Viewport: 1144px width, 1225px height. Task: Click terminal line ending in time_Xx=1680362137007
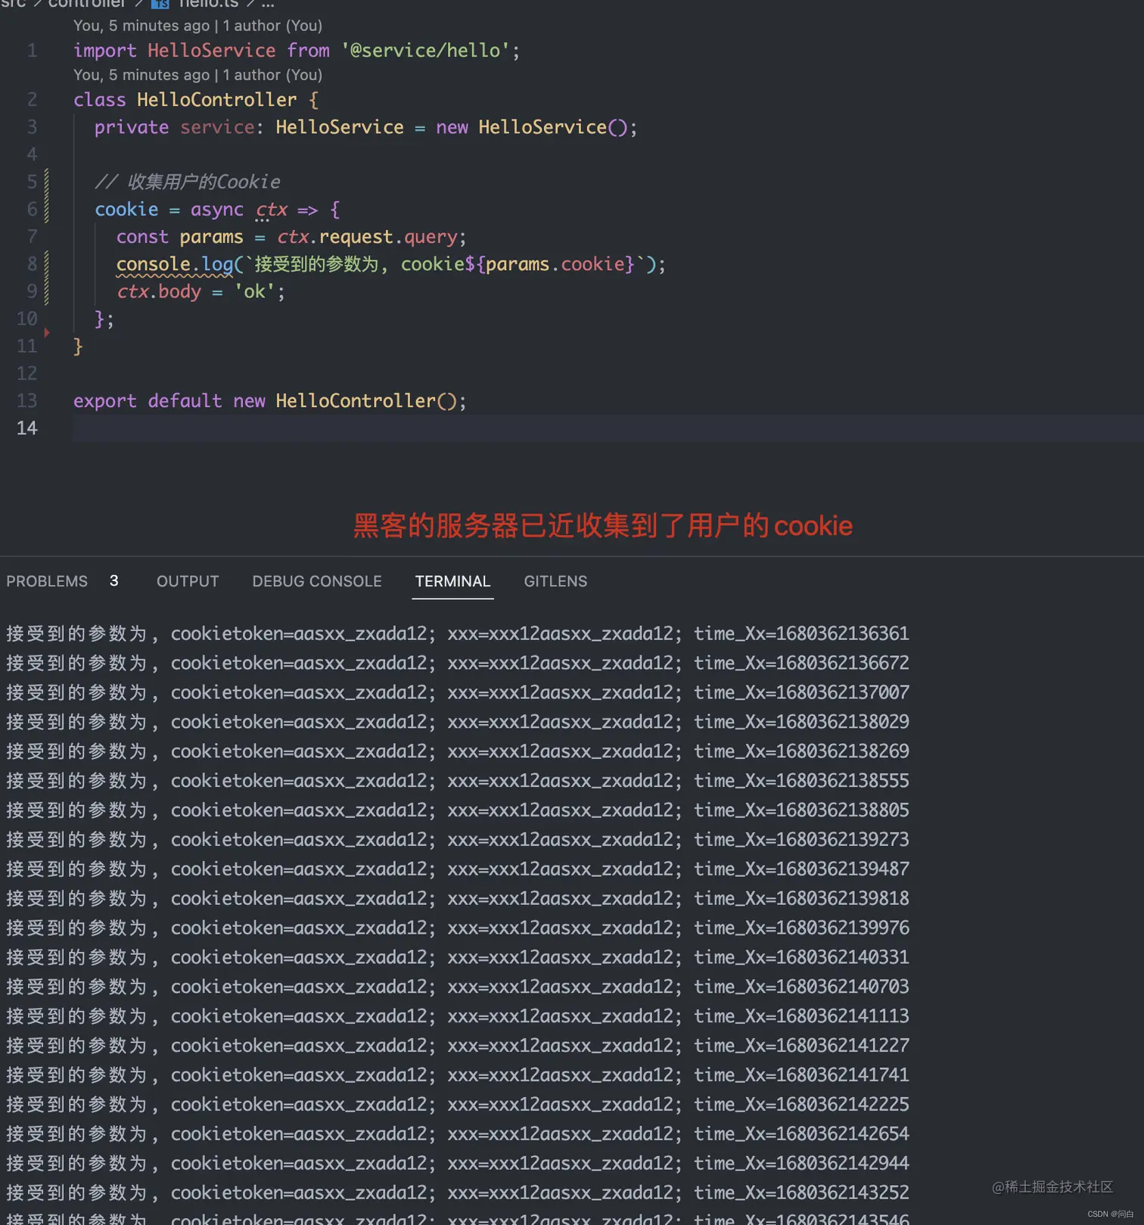(x=458, y=692)
